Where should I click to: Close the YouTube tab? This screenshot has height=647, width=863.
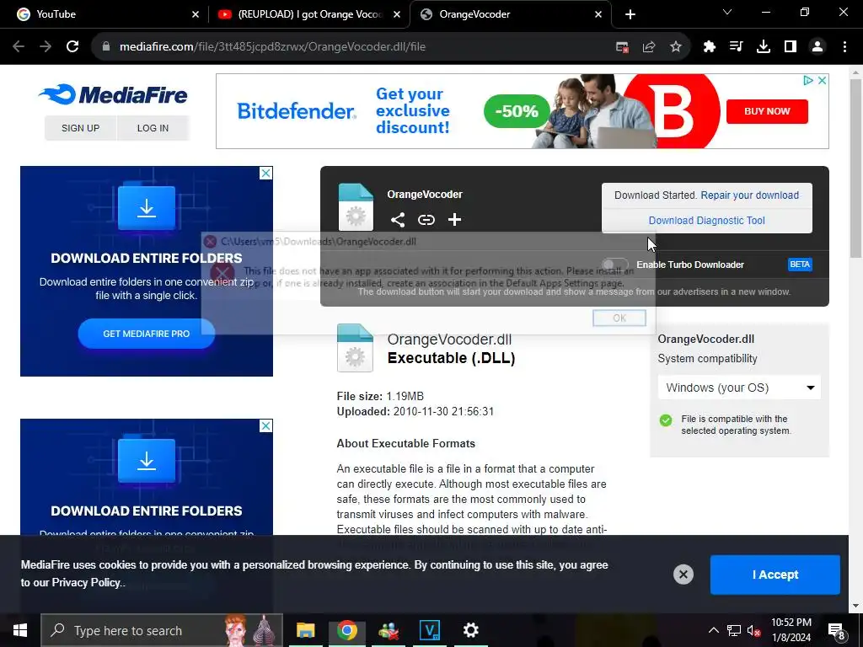pos(196,15)
